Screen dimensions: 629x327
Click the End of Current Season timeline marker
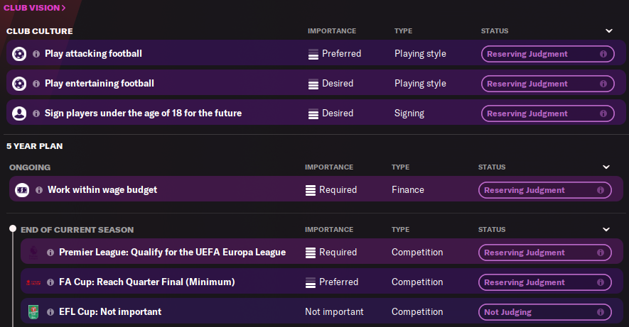click(12, 229)
